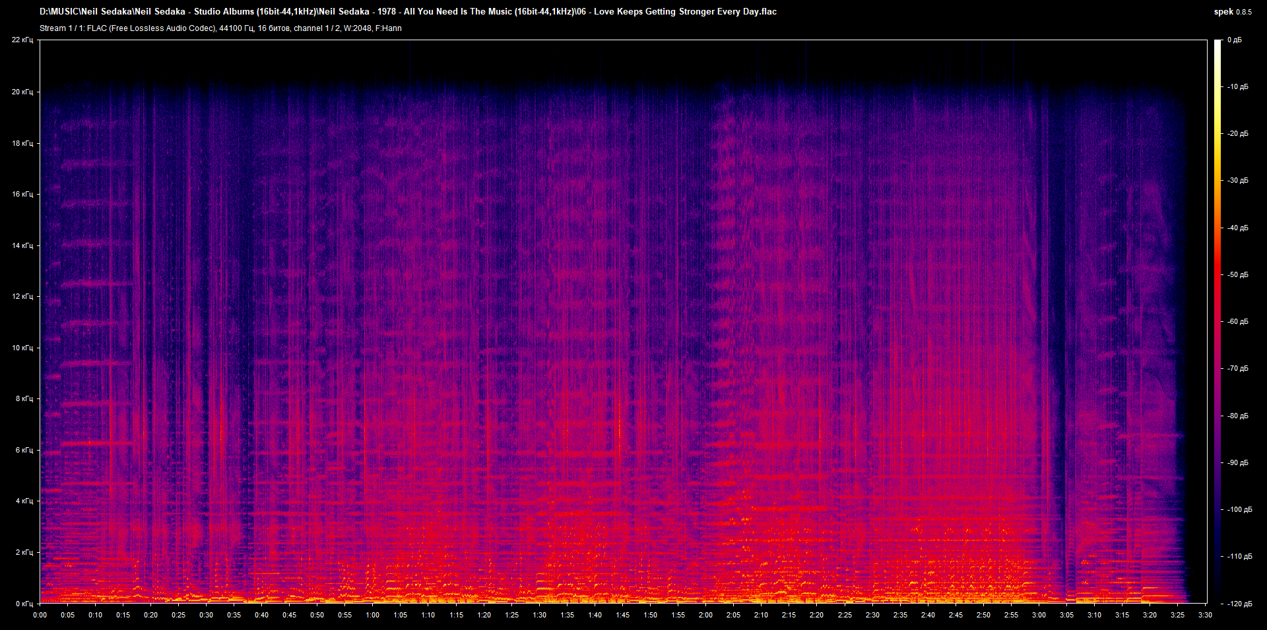Click the -100 дБ level label
The height and width of the screenshot is (630, 1267).
1239,510
